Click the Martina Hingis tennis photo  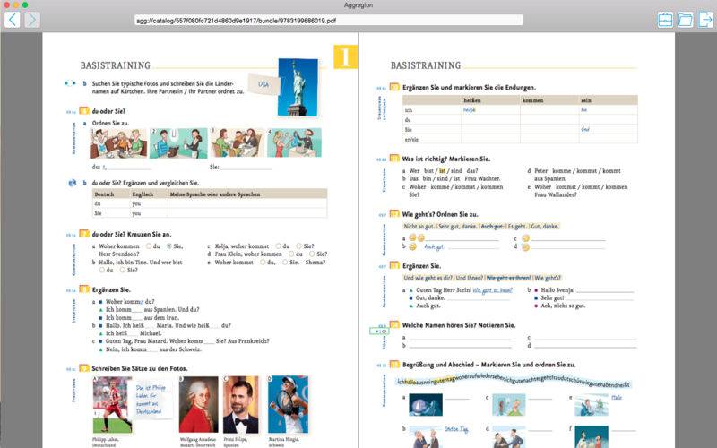coord(288,405)
